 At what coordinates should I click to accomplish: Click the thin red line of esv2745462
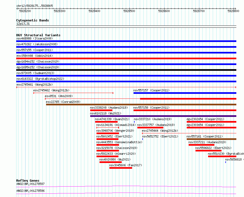click(x=73, y=93)
